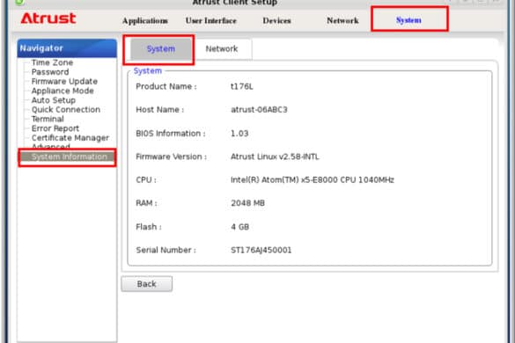The height and width of the screenshot is (343, 515).
Task: Switch to the Network sub-tab above info panel
Action: pyautogui.click(x=222, y=49)
